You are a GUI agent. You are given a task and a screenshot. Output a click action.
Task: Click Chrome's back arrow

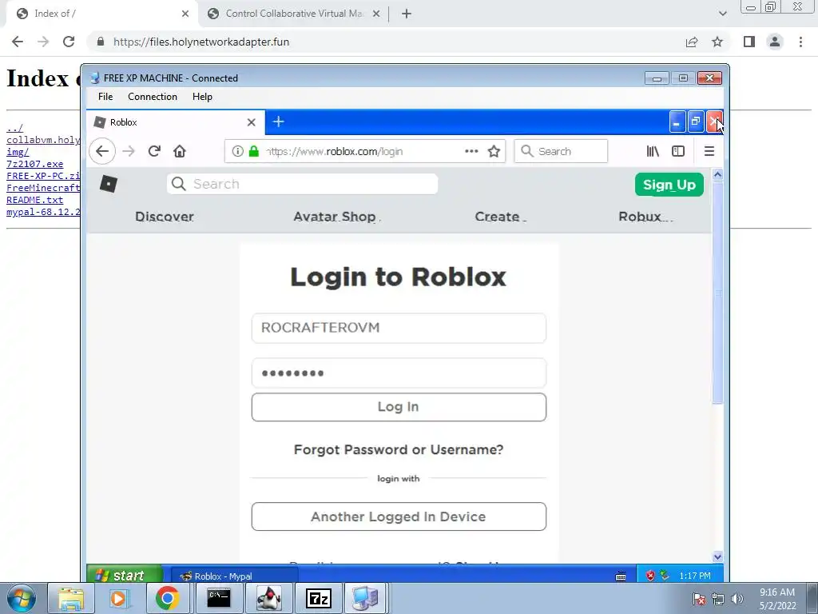coord(18,42)
